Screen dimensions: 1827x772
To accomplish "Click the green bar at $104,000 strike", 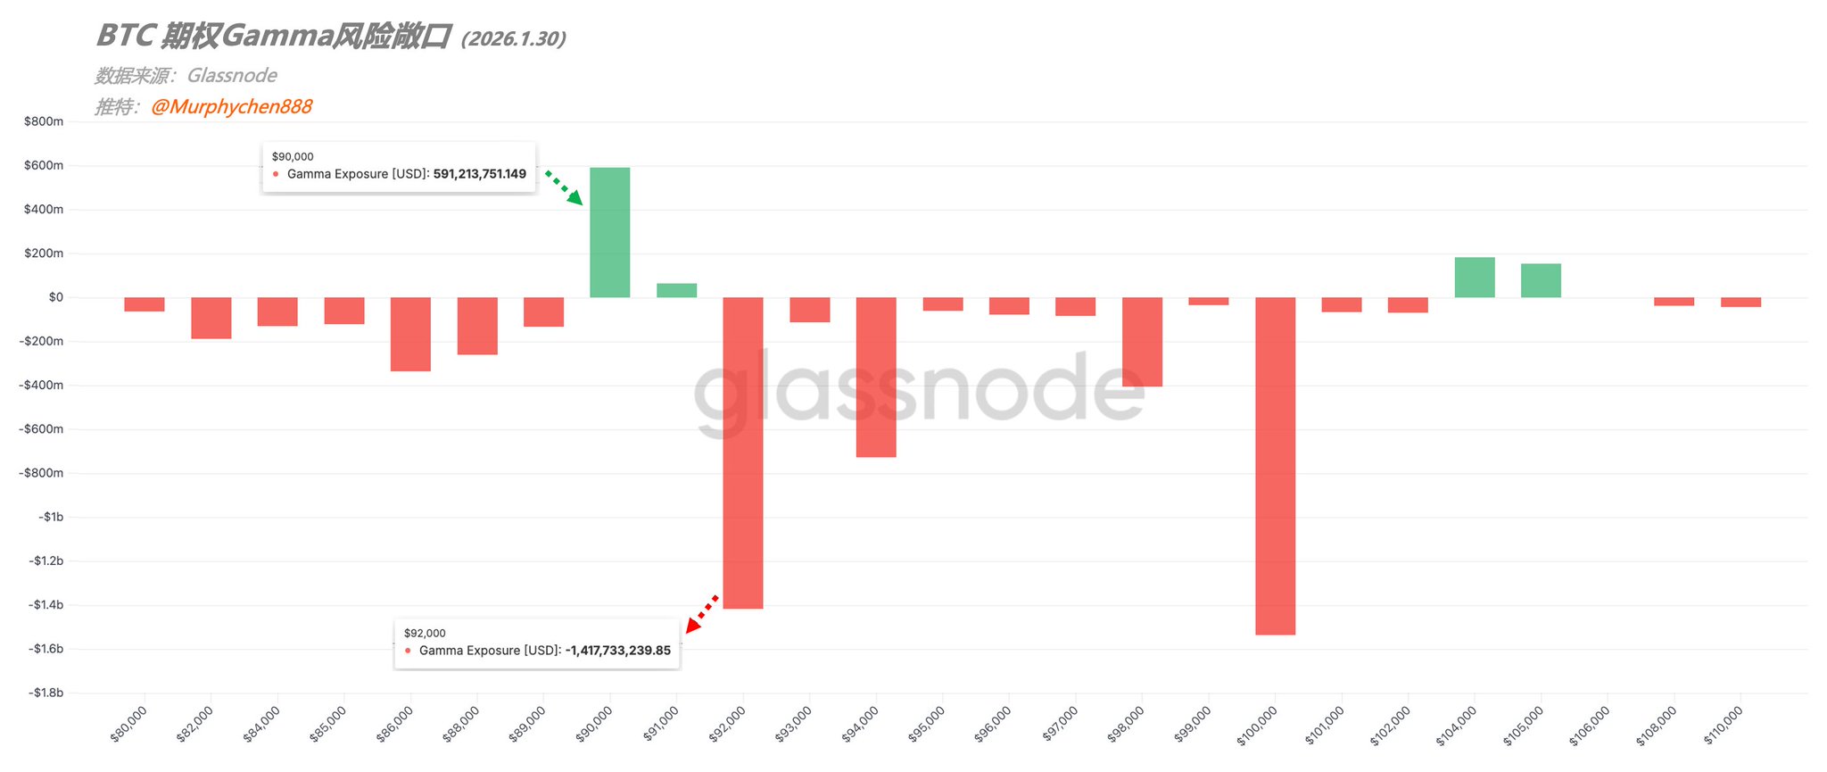I will [x=1475, y=278].
